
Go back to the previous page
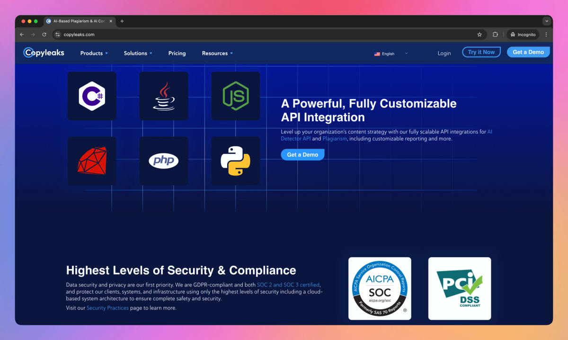point(22,35)
